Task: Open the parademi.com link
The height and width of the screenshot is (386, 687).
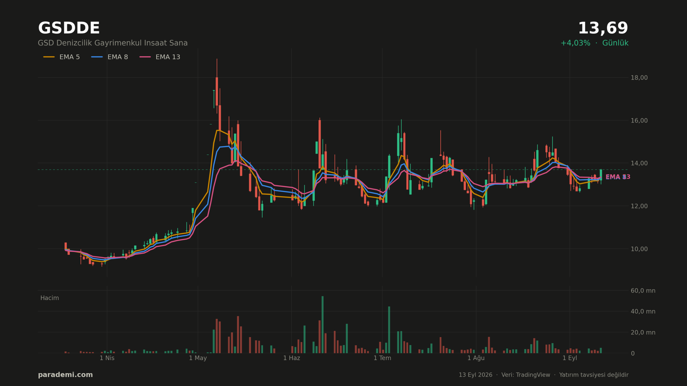Action: point(65,375)
